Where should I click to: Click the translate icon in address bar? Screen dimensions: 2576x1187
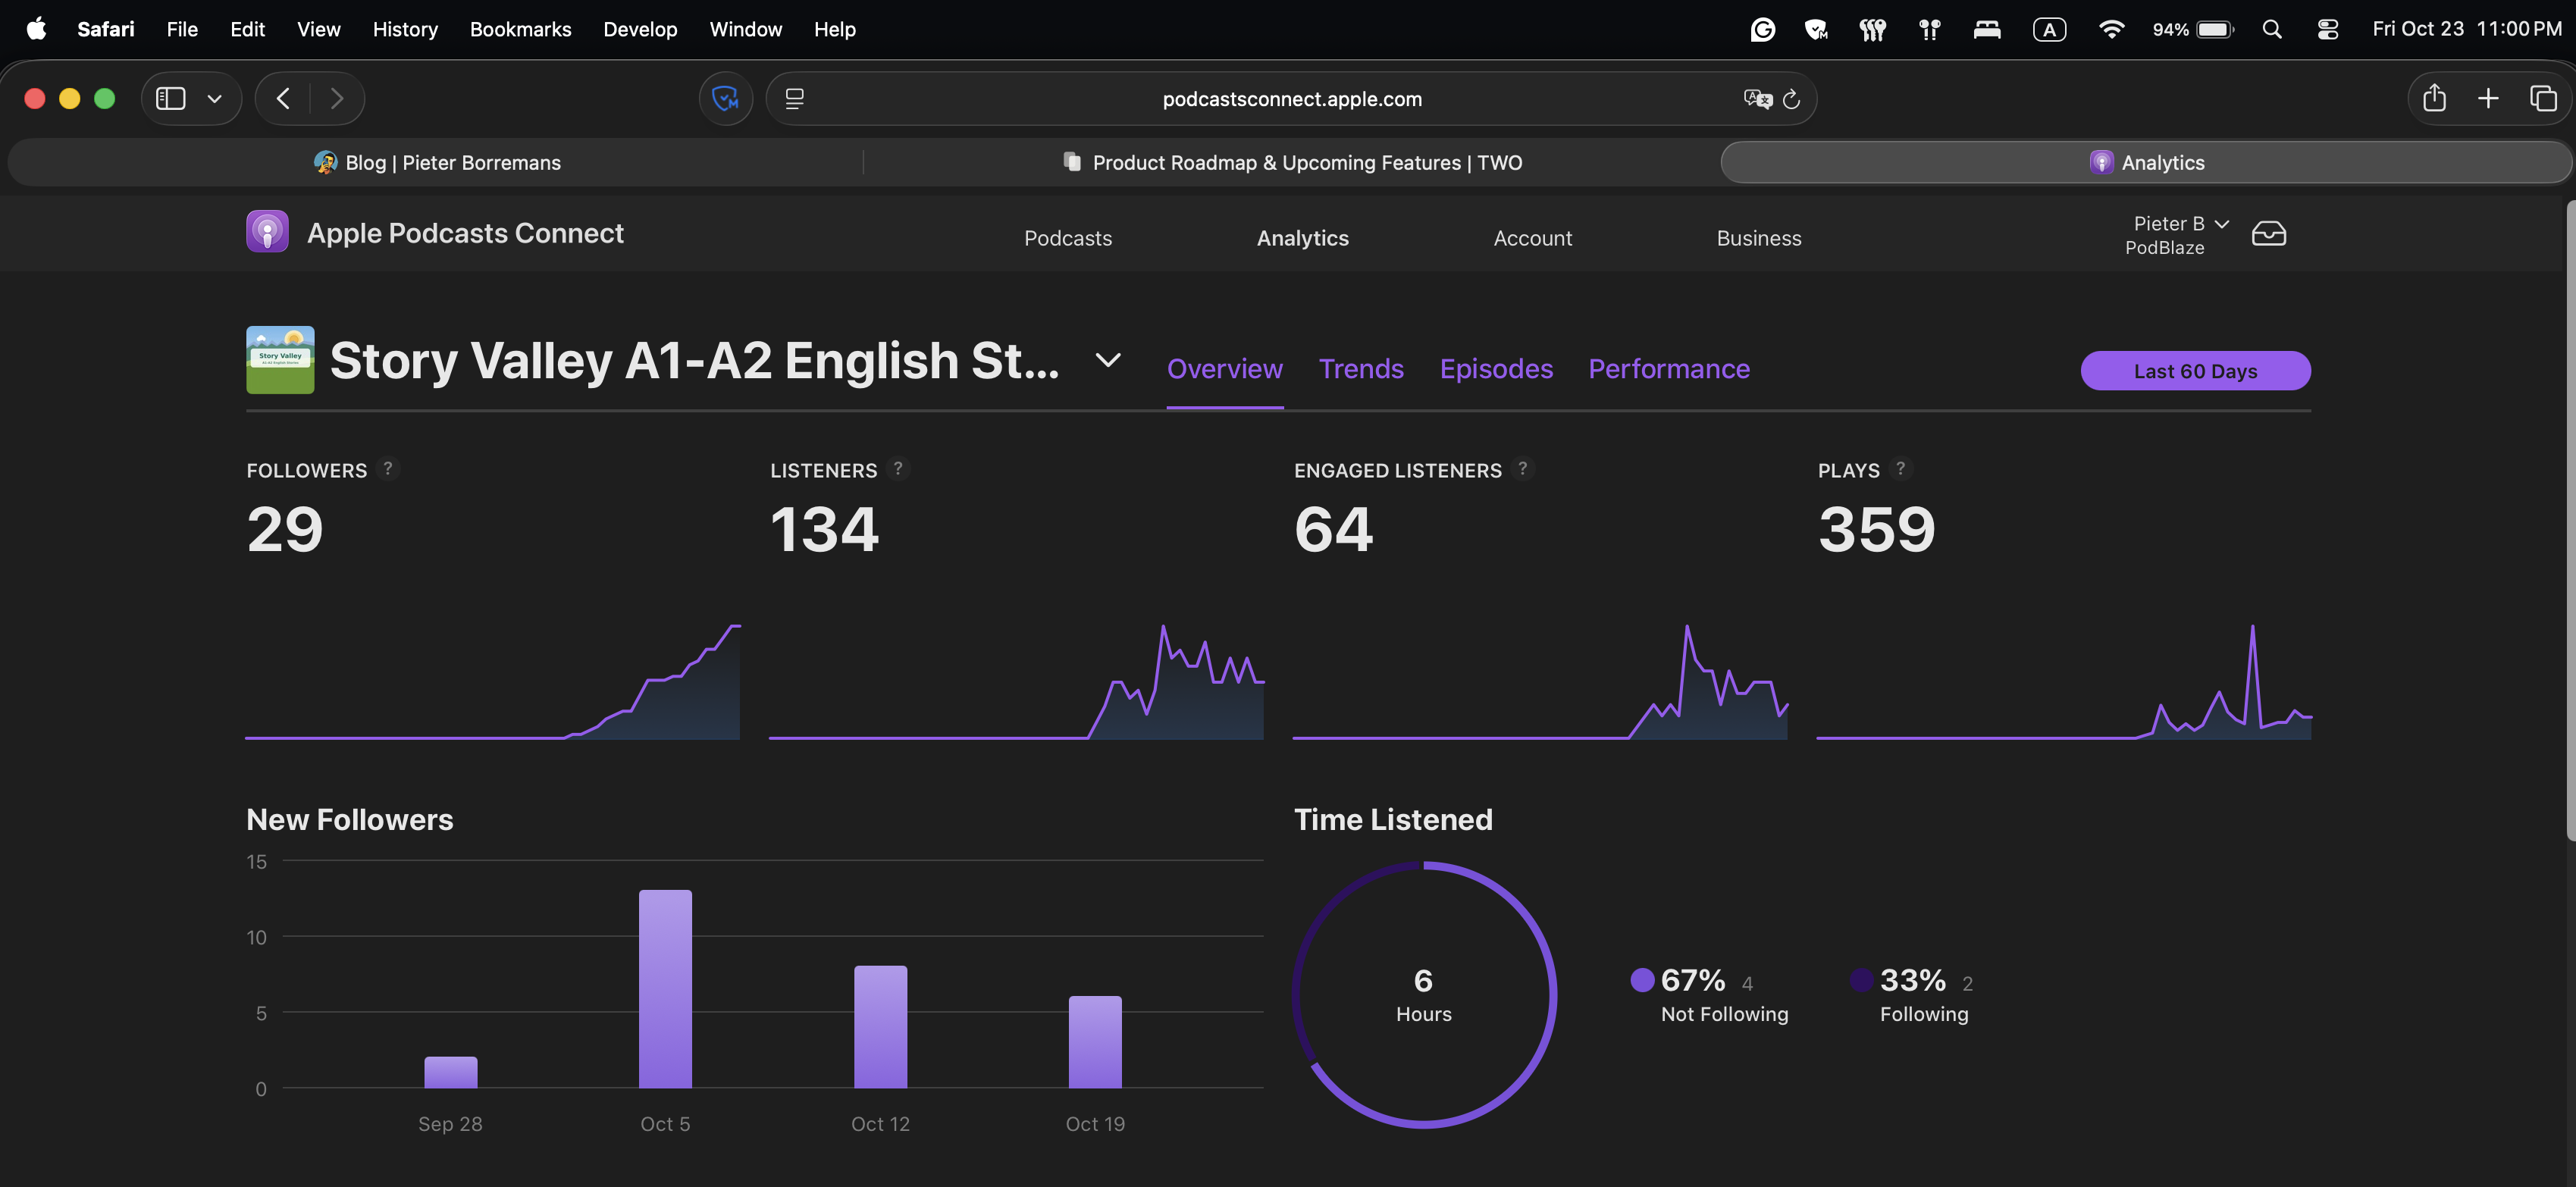pyautogui.click(x=1757, y=98)
